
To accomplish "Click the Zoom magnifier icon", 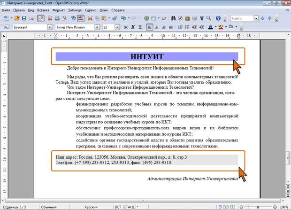I will pyautogui.click(x=208, y=18).
